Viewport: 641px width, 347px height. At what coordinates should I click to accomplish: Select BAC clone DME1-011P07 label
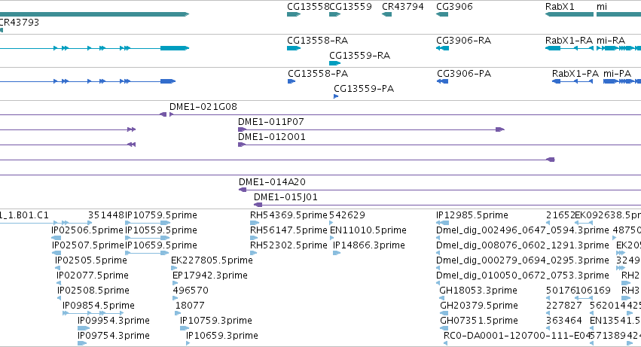271,122
